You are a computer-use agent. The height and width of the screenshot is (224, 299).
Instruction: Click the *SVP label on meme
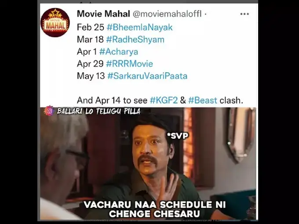pyautogui.click(x=178, y=136)
